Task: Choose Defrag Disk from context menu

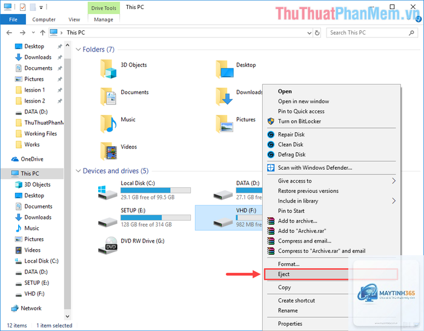Action: pyautogui.click(x=291, y=155)
